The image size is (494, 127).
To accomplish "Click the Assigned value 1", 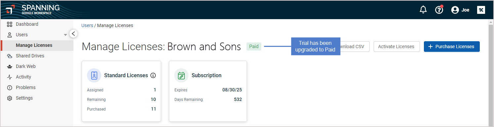I will [x=155, y=90].
